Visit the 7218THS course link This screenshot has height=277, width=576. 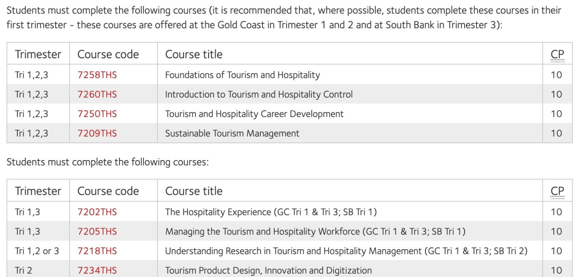(97, 251)
